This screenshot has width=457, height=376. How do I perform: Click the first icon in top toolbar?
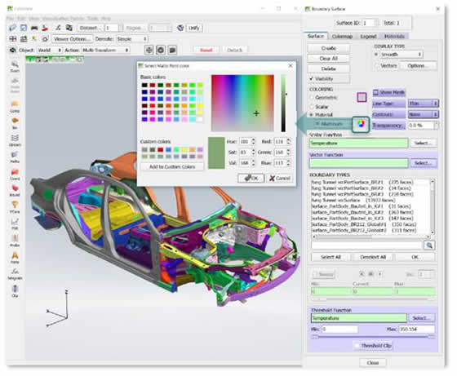[x=12, y=28]
